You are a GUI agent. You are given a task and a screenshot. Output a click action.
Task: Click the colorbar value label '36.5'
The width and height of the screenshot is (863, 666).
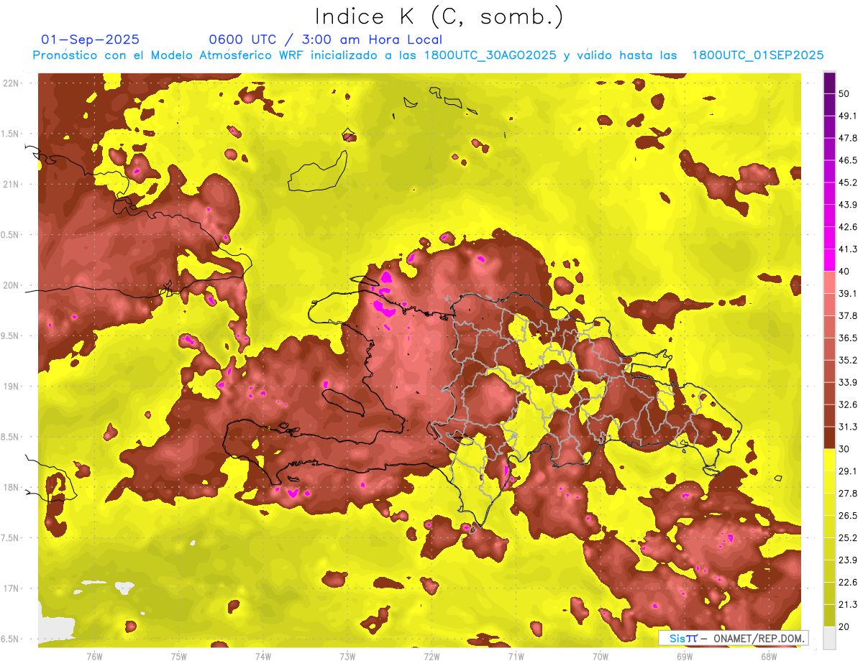tap(848, 338)
